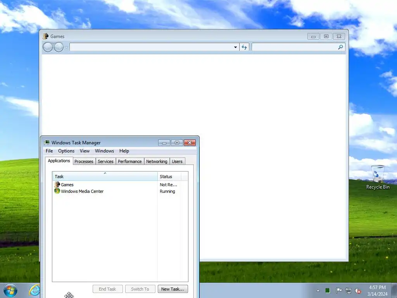Open the File menu in Task Manager

pyautogui.click(x=49, y=151)
